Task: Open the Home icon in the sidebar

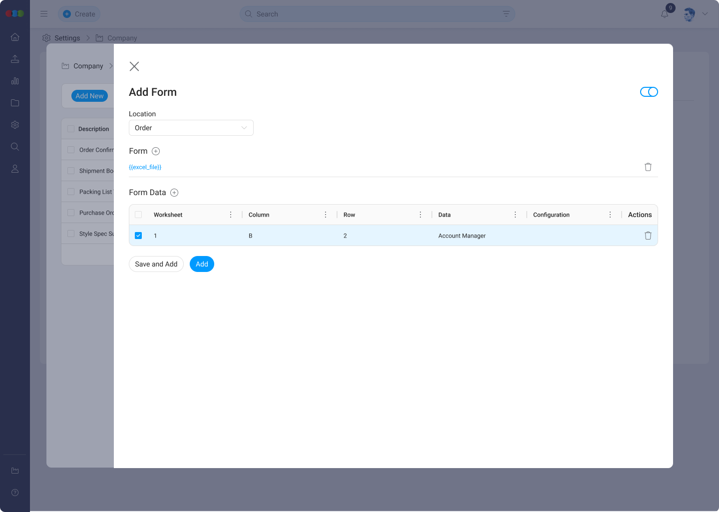Action: coord(15,37)
